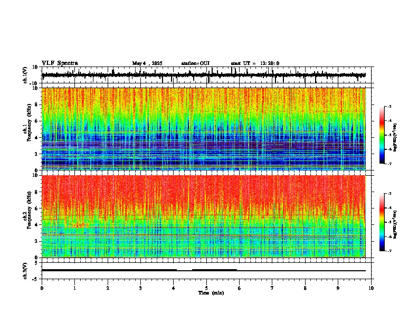Click time axis tick label "0"
The image size is (418, 323).
42,288
